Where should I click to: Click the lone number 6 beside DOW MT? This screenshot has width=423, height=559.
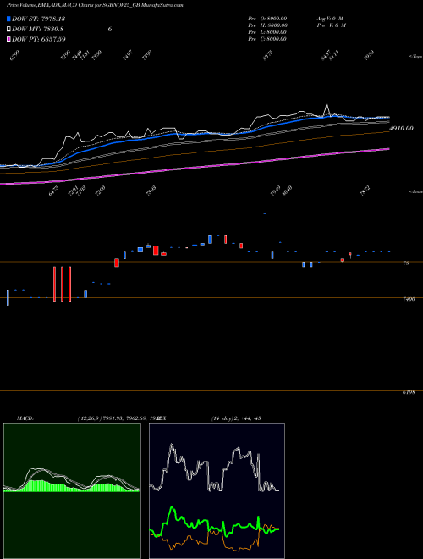(x=110, y=30)
